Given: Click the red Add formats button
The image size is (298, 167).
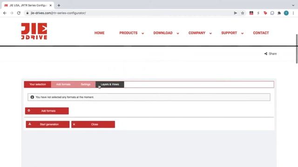Looking at the screenshot, I should 47,111.
